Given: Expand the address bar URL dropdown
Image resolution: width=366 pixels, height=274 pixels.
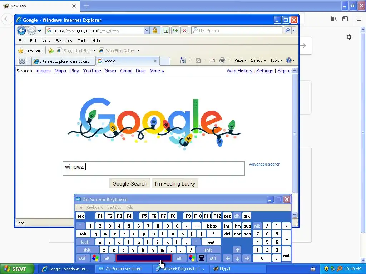Looking at the screenshot, I should click(147, 31).
